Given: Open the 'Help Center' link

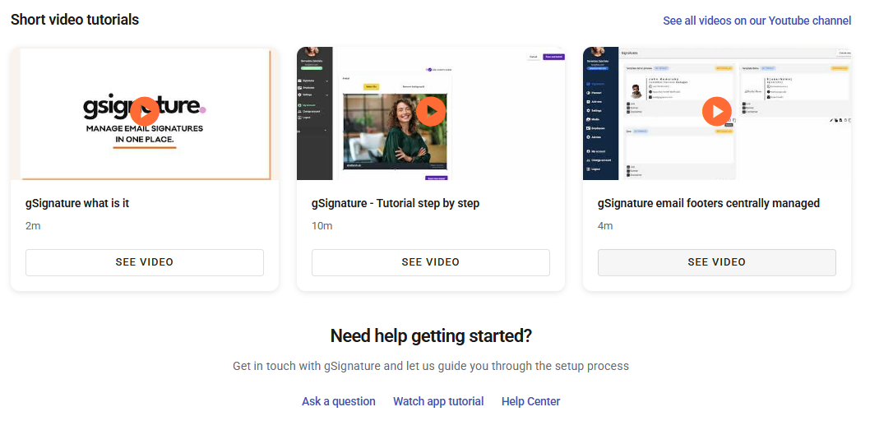Looking at the screenshot, I should [531, 401].
